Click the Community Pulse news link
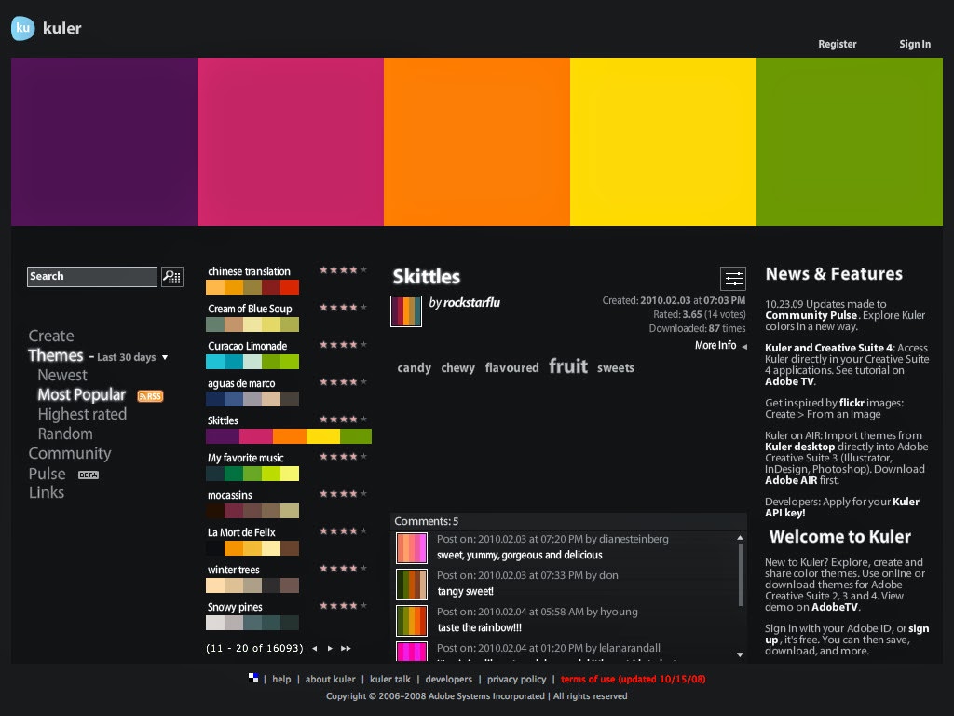954x716 pixels. coord(811,315)
